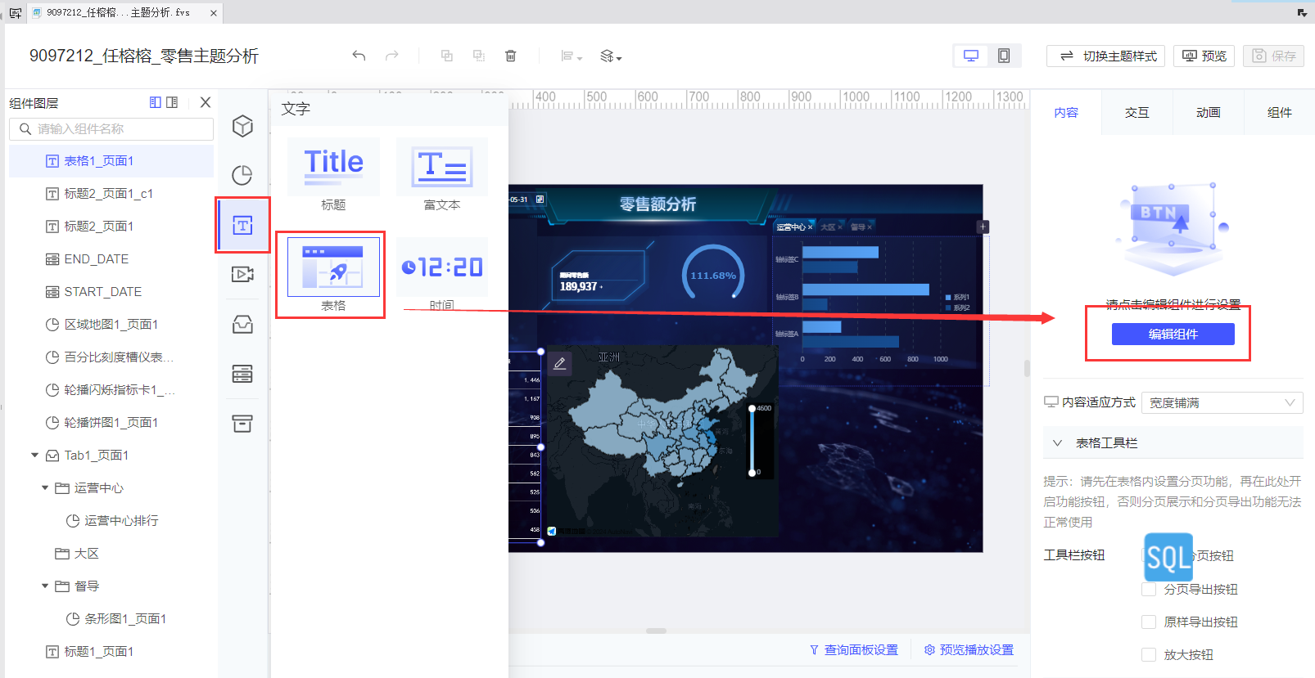
Task: Click the copy component icon
Action: [446, 56]
